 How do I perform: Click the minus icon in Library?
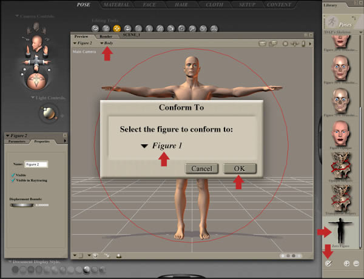(356, 263)
